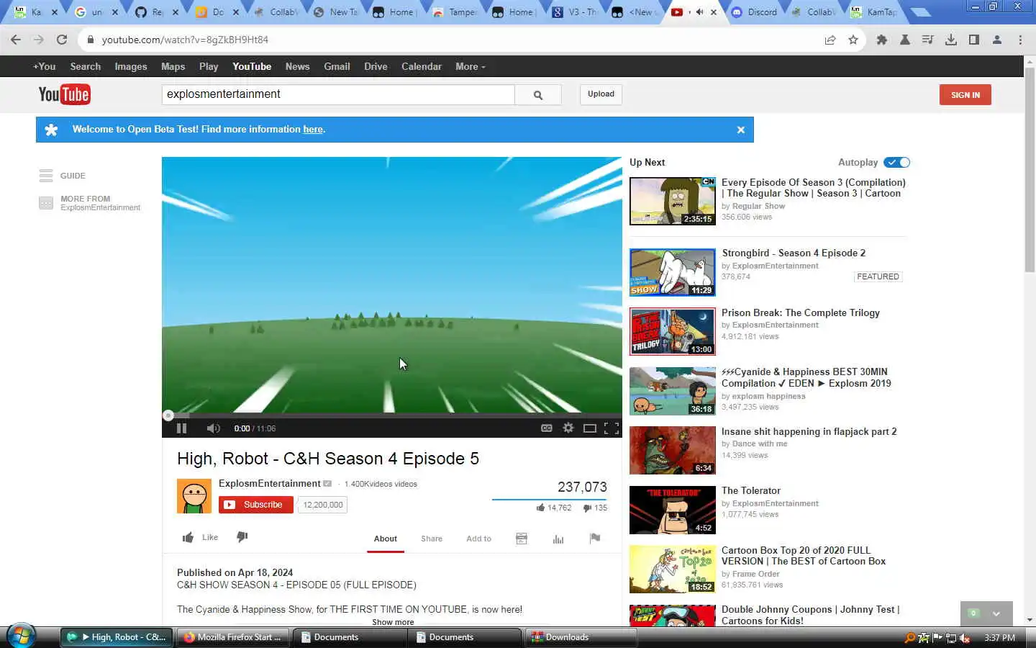The height and width of the screenshot is (648, 1036).
Task: Reload the page in the browser
Action: (62, 40)
